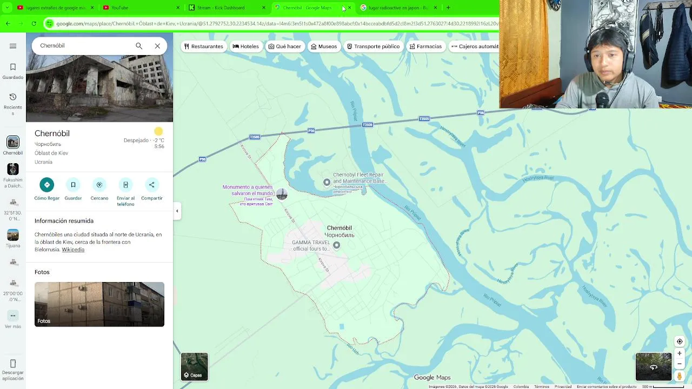Filter map by Transporte público
Image resolution: width=692 pixels, height=389 pixels.
tap(373, 46)
